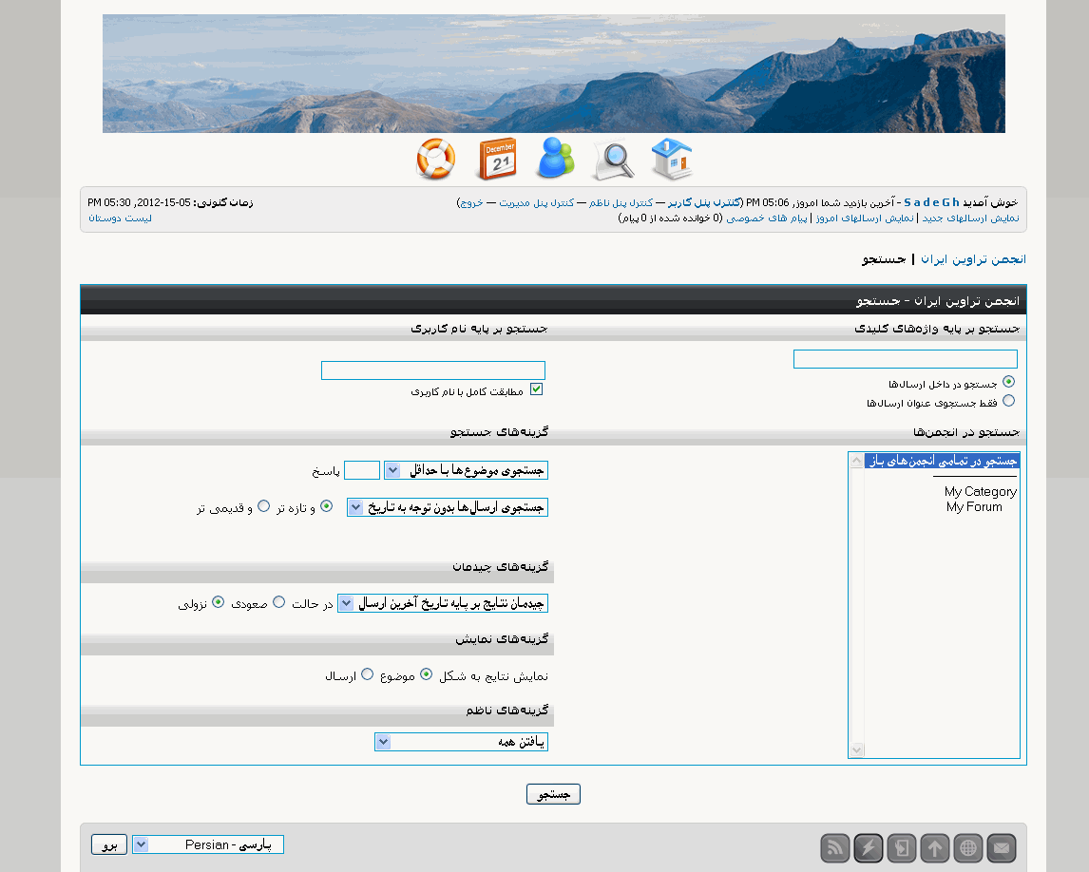This screenshot has height=872, width=1089.
Task: Select 'جستجو در تمامی انجمن‌های باز' list item
Action: tap(942, 461)
